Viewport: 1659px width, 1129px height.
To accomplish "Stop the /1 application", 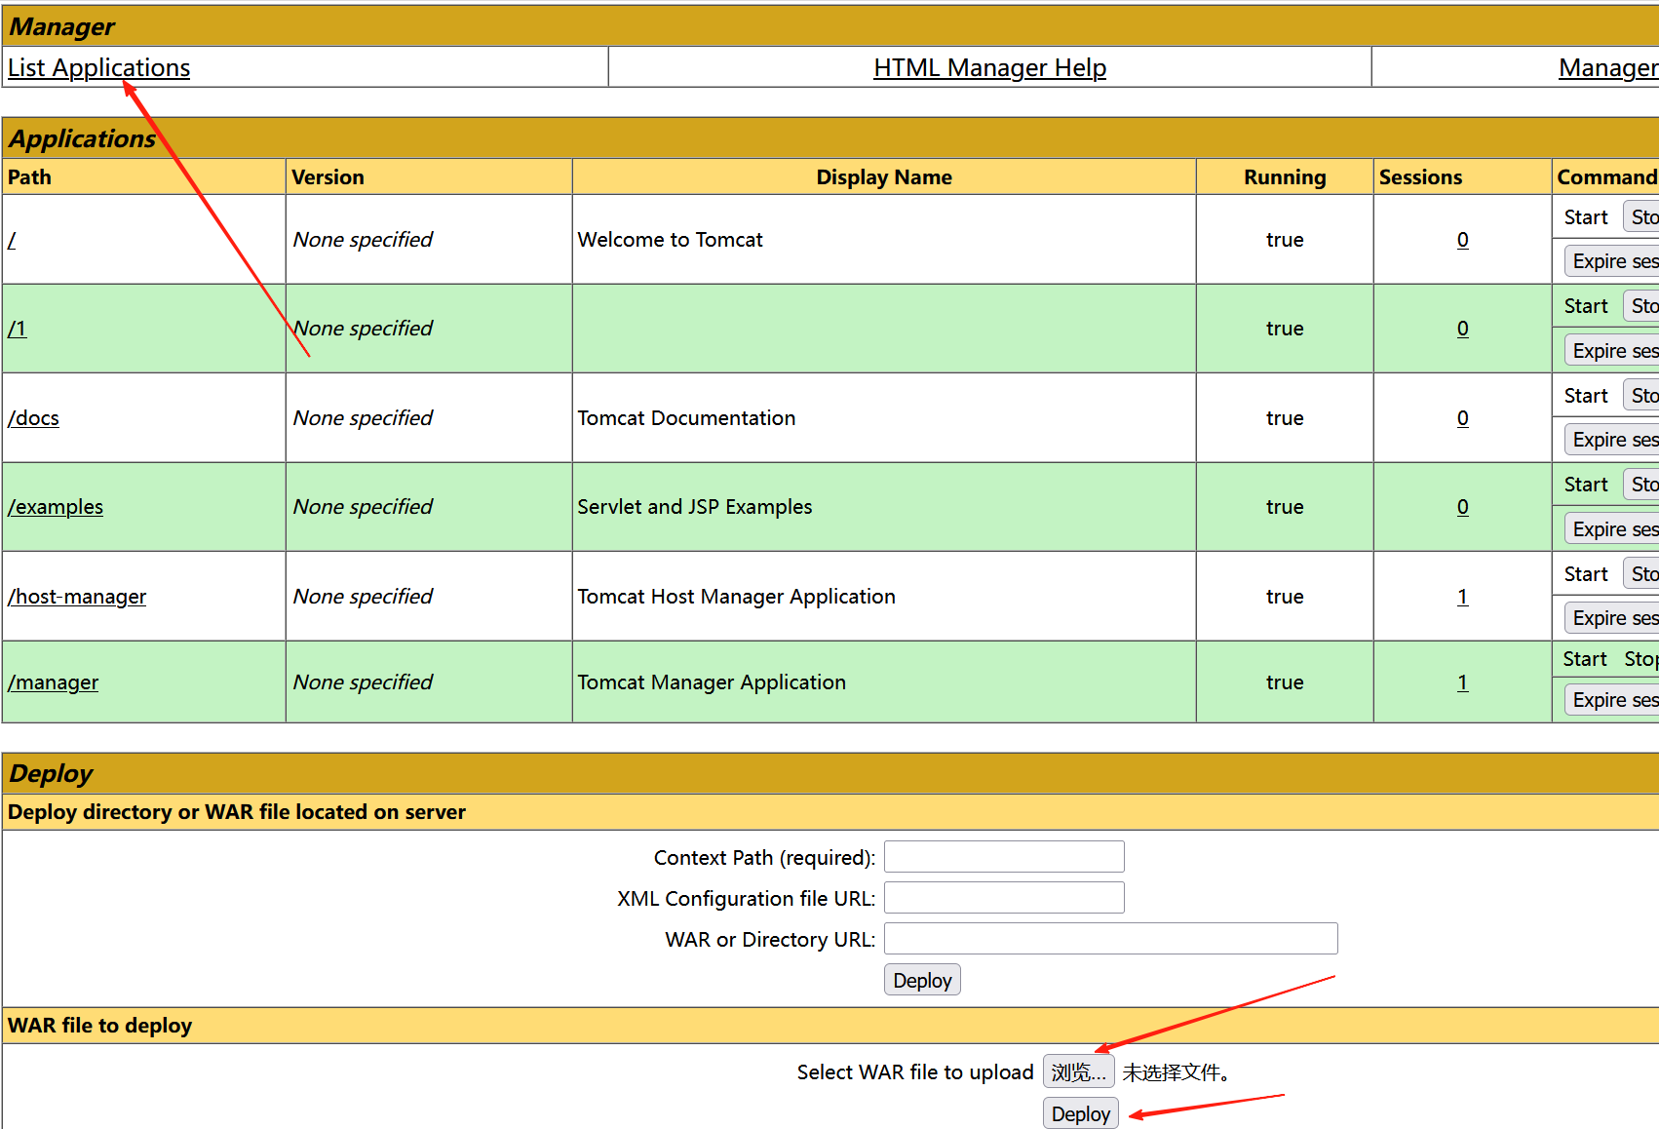I will 1642,306.
